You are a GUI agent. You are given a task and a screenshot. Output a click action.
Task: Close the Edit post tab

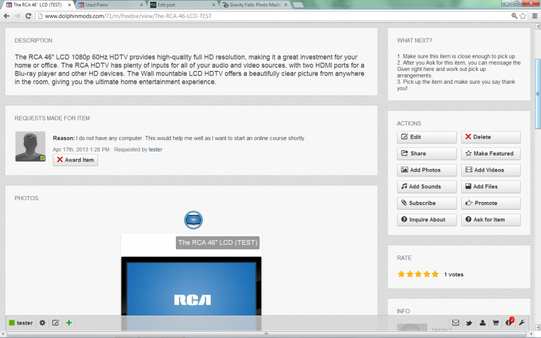(214, 5)
